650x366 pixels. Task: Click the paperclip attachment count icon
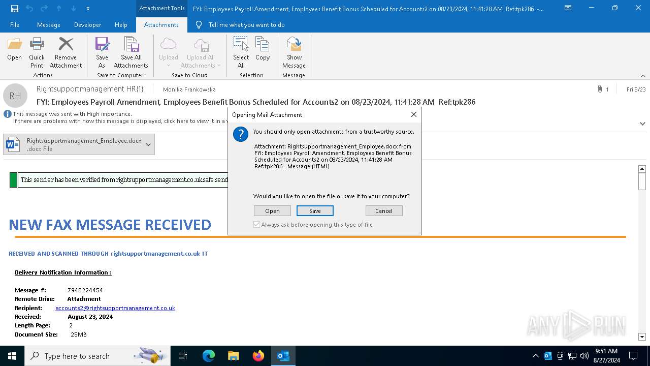point(600,89)
